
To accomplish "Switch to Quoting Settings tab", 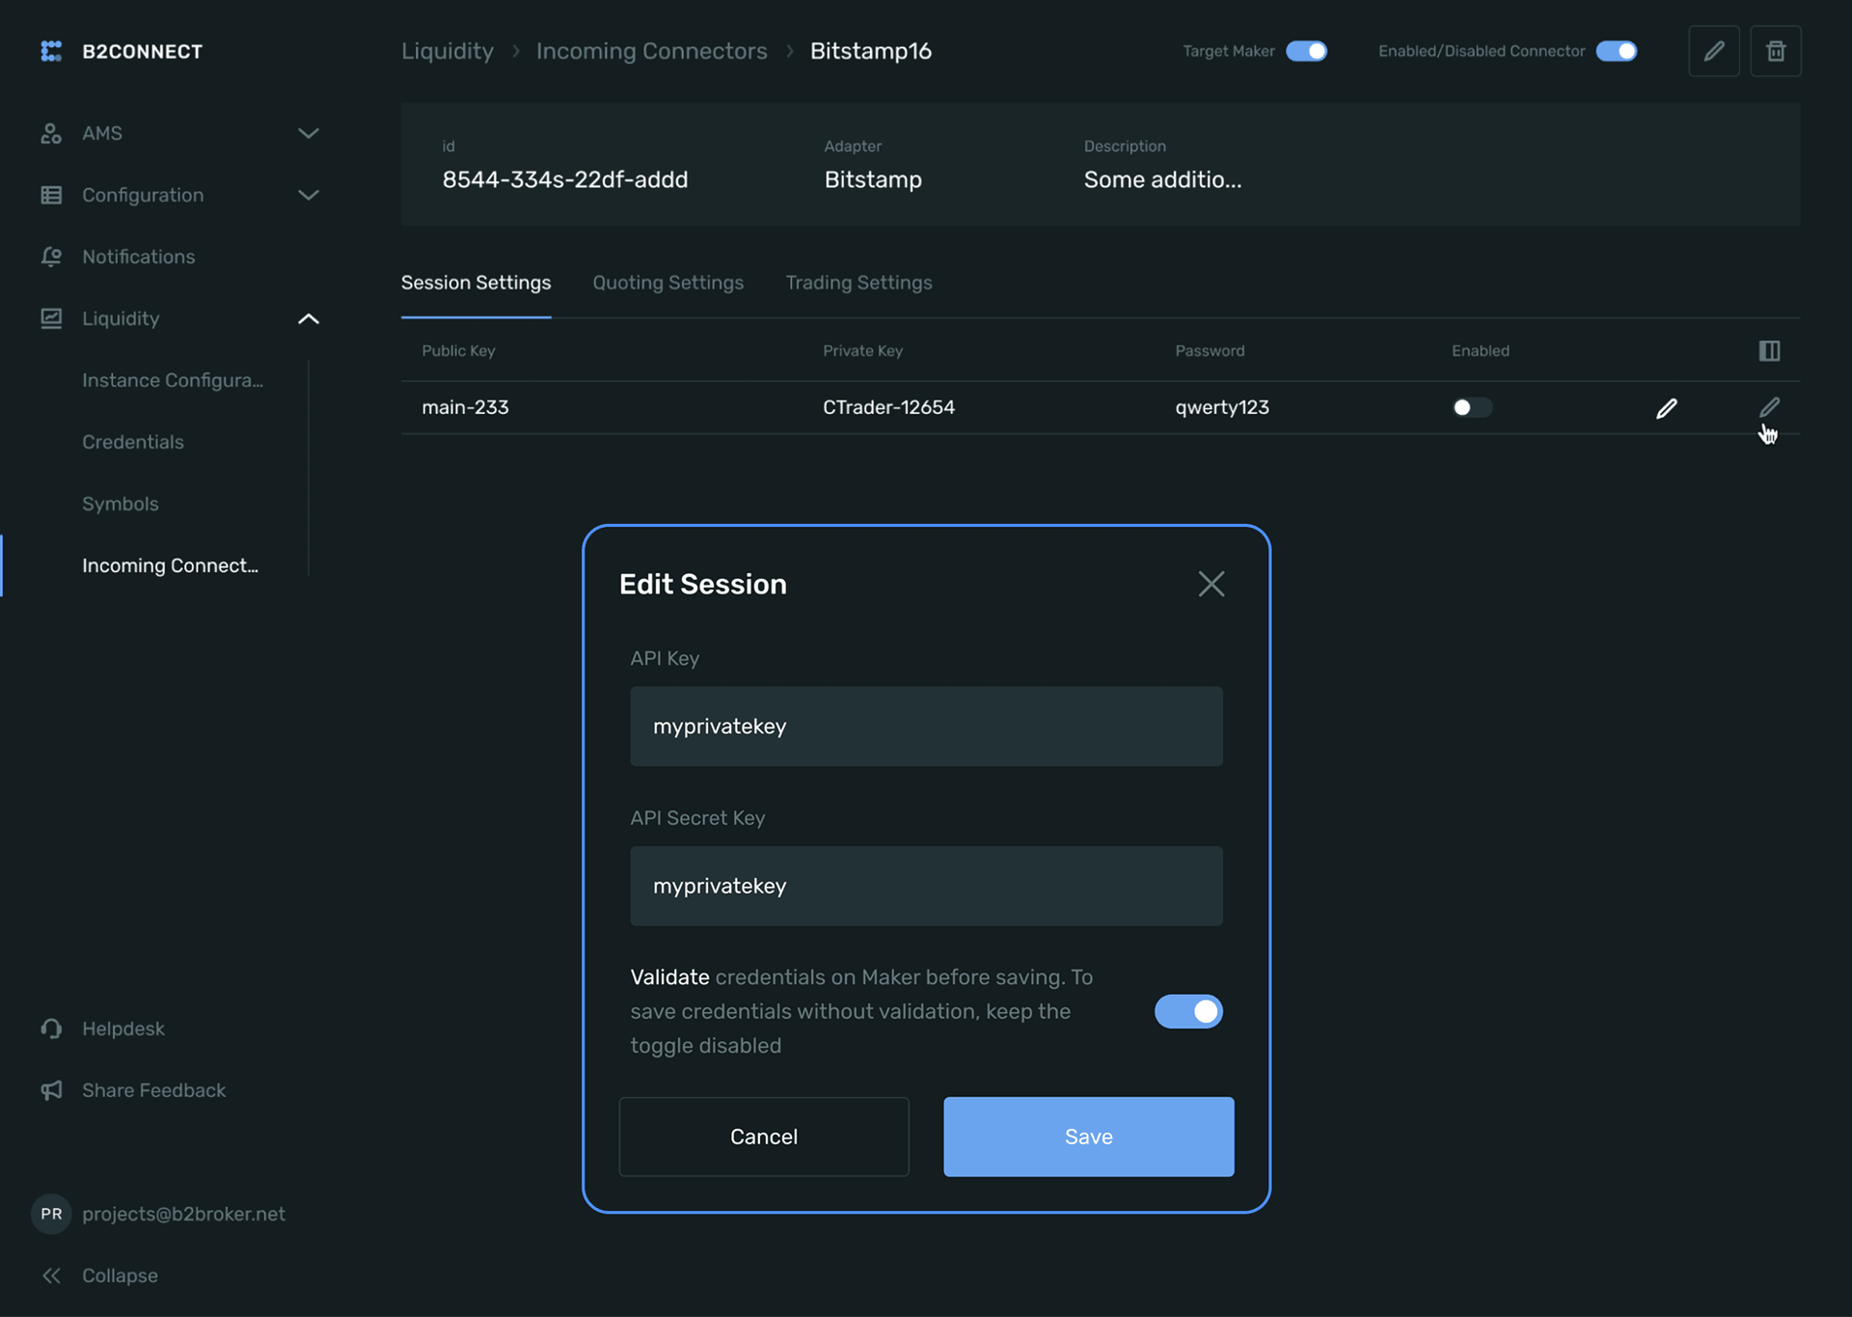I will pyautogui.click(x=667, y=283).
